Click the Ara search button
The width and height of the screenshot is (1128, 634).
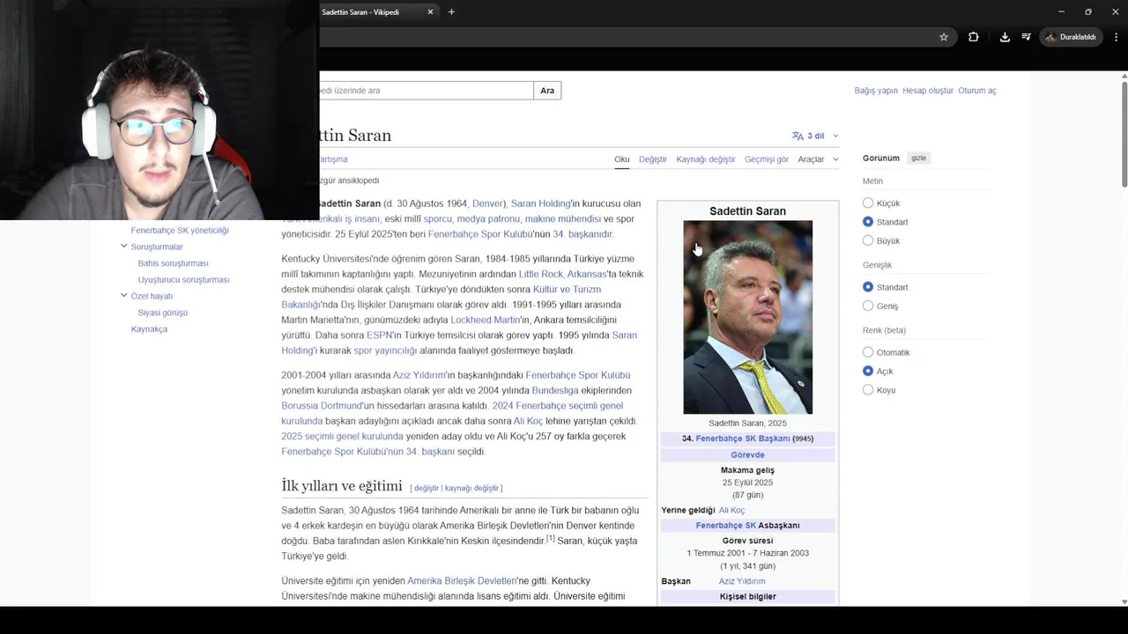pos(547,91)
